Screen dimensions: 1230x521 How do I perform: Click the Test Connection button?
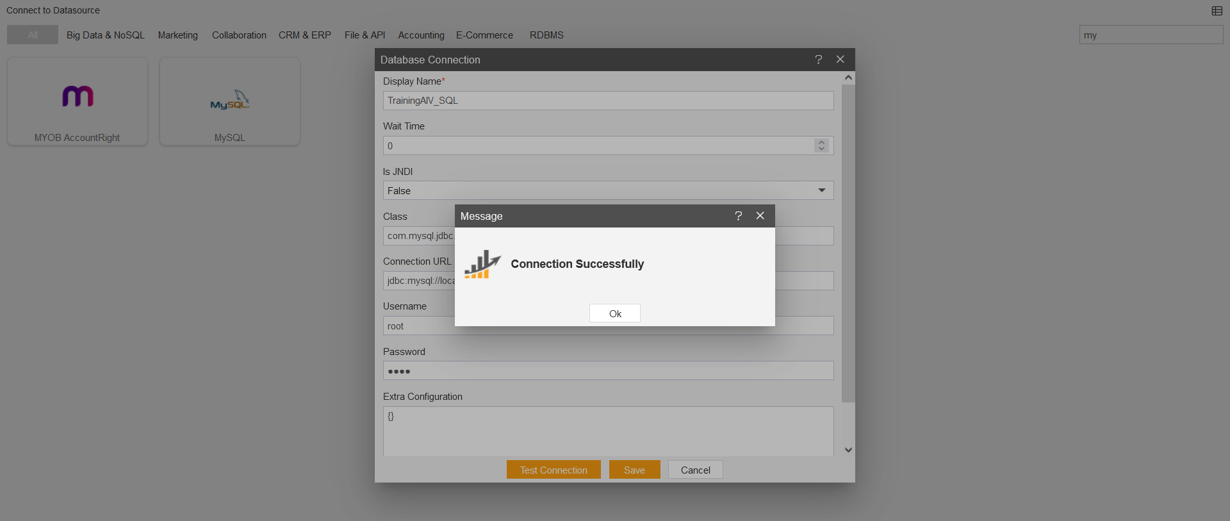[553, 470]
